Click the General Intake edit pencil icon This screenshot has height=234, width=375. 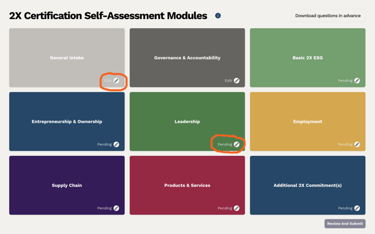(x=116, y=80)
